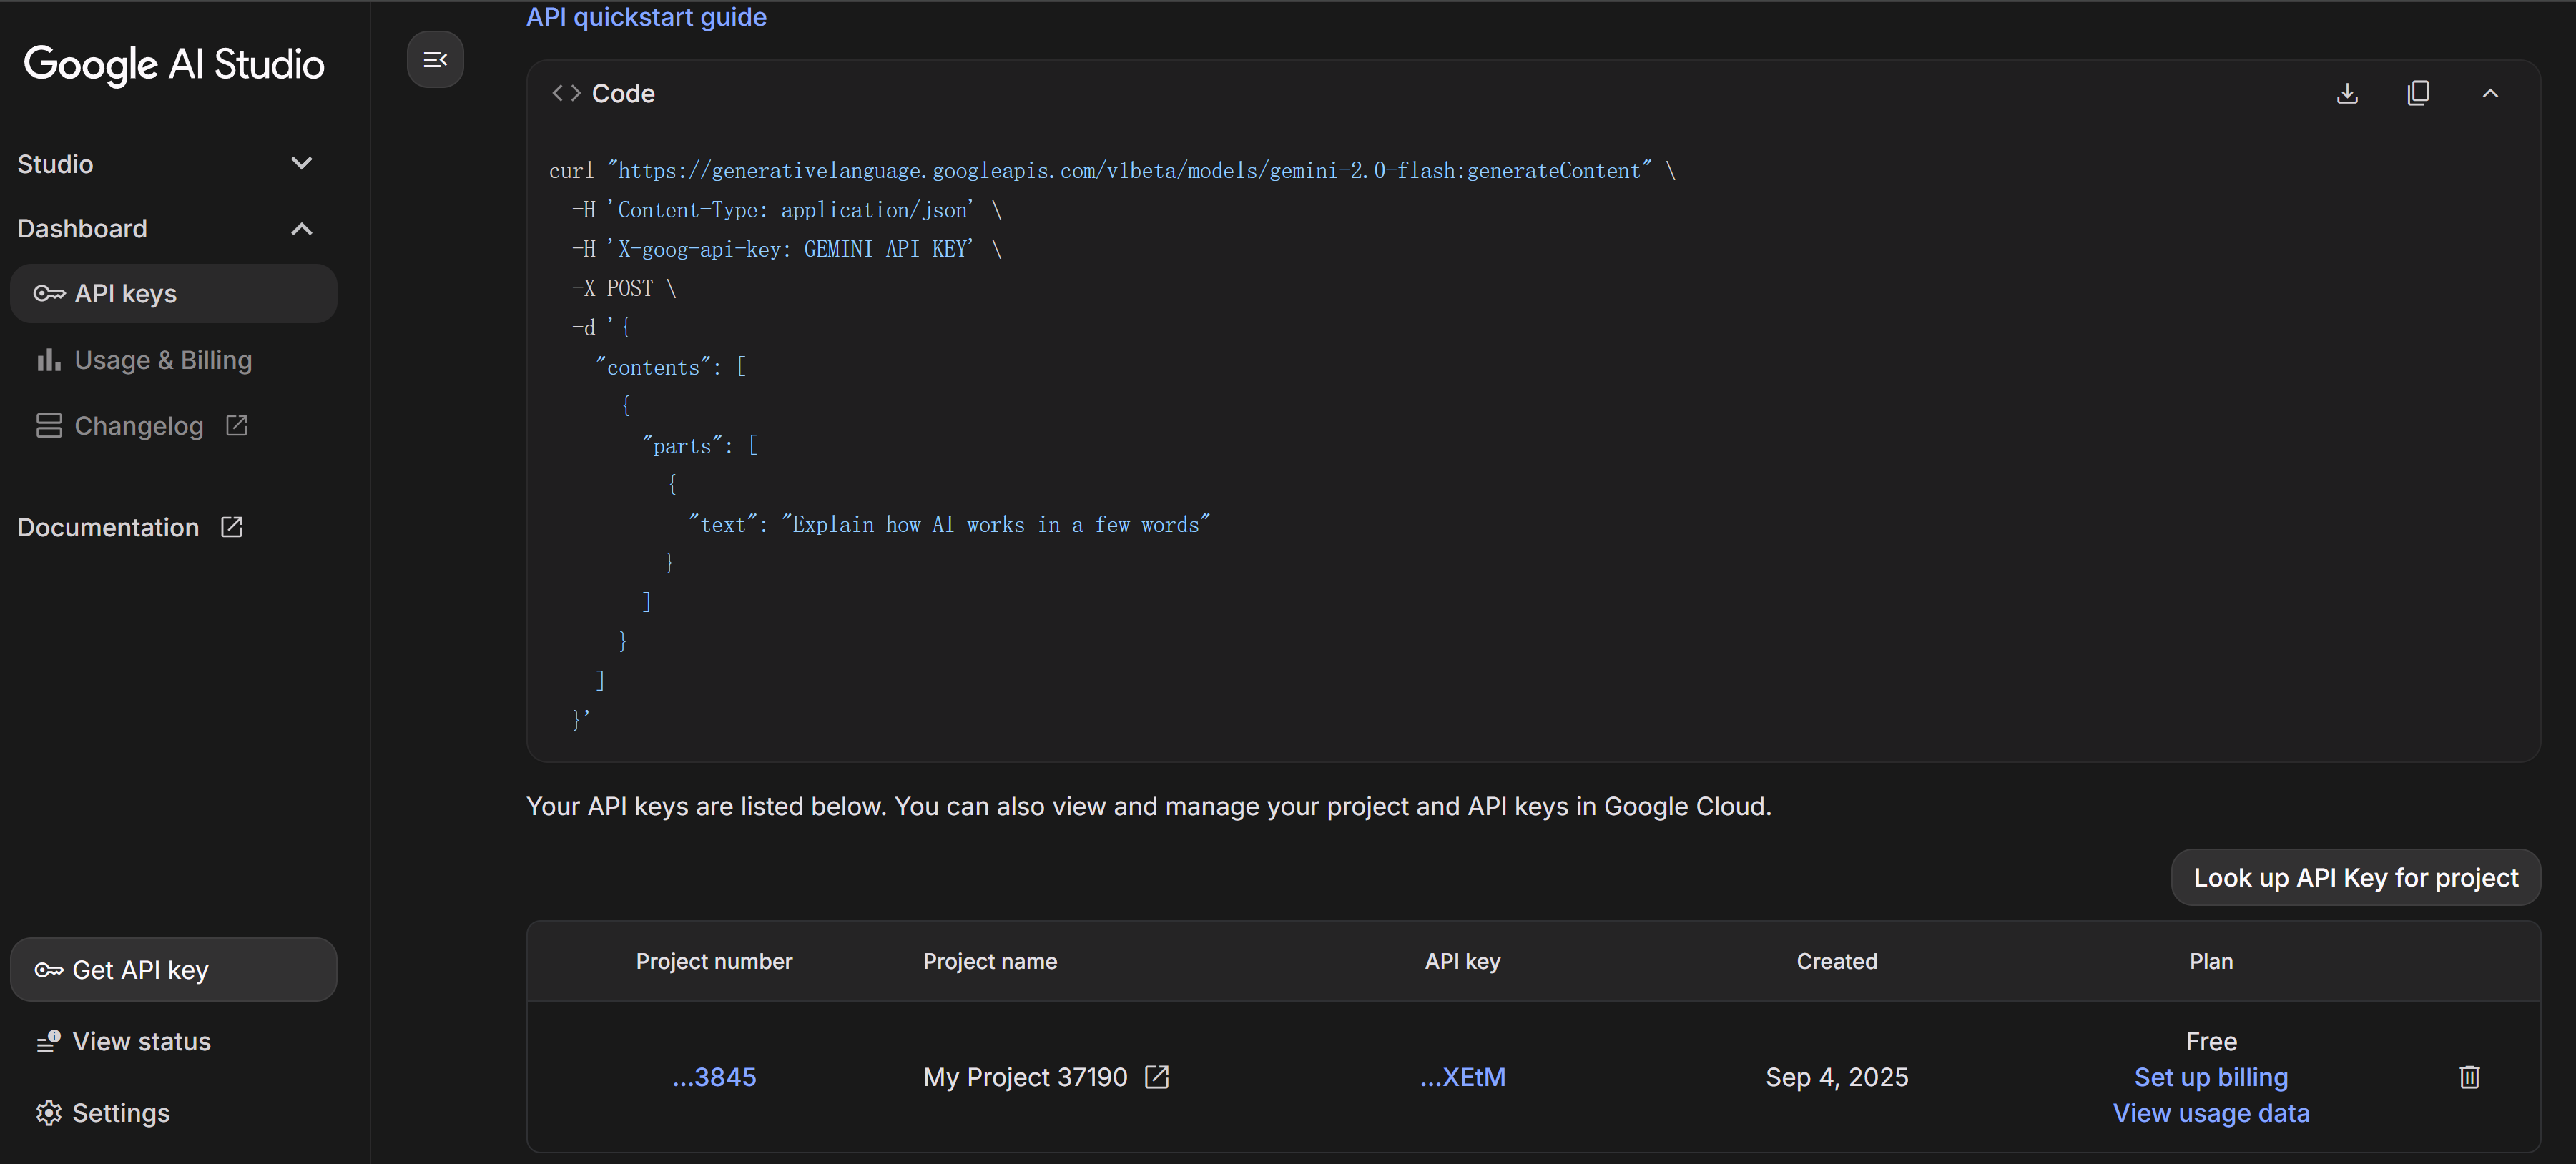
Task: Click View usage data link
Action: (x=2211, y=1113)
